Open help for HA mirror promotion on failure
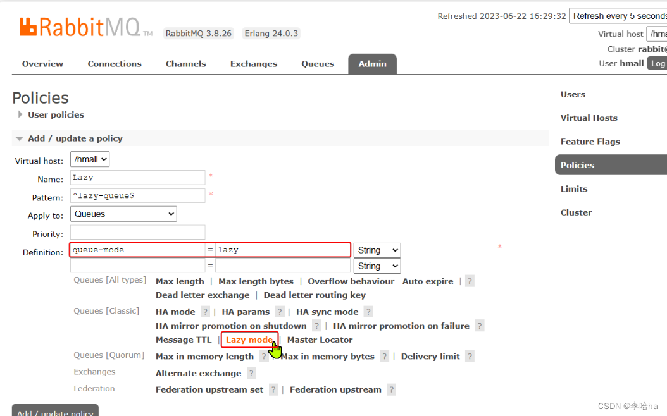 pyautogui.click(x=480, y=326)
